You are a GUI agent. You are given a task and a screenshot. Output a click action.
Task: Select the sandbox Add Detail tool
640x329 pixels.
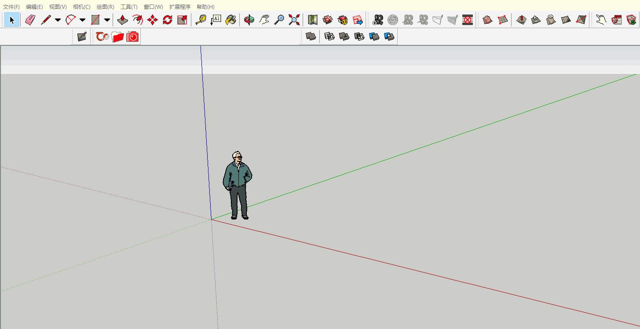566,20
